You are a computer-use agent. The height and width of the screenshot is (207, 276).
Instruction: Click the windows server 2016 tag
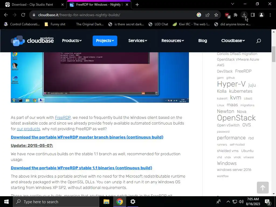pyautogui.click(x=234, y=170)
